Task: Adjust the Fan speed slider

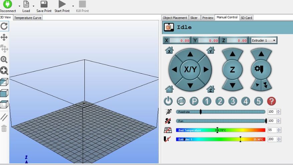Action: coord(221,121)
